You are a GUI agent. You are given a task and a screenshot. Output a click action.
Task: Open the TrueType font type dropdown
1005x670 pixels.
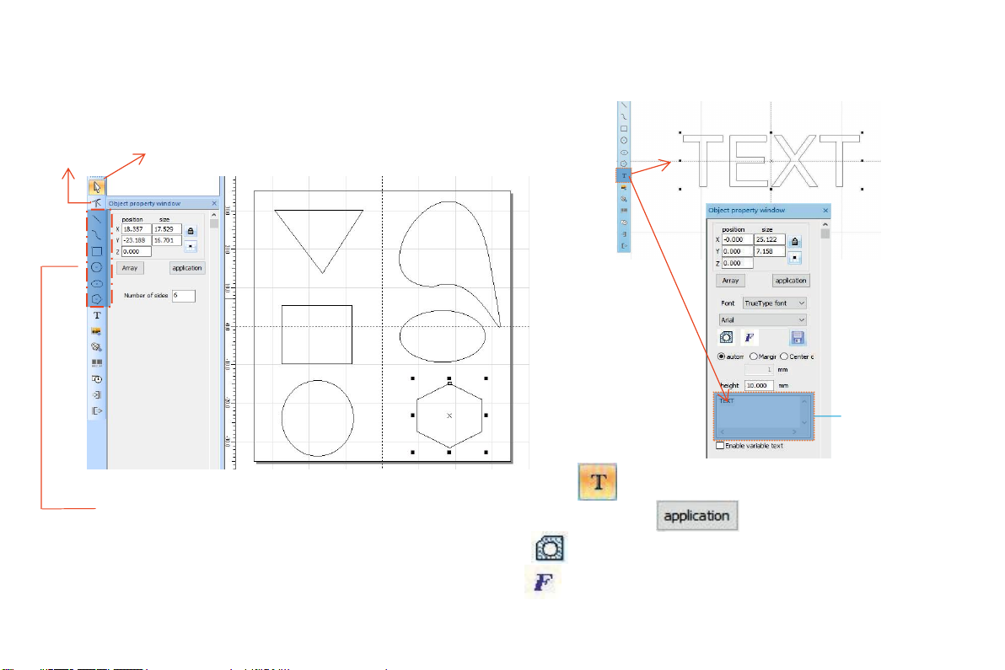pyautogui.click(x=774, y=303)
